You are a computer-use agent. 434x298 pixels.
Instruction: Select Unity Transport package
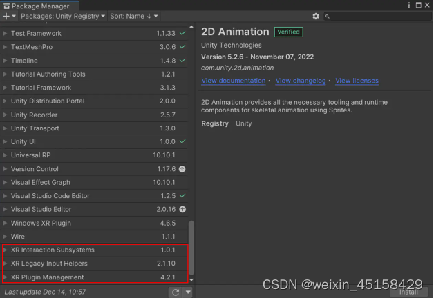point(94,128)
